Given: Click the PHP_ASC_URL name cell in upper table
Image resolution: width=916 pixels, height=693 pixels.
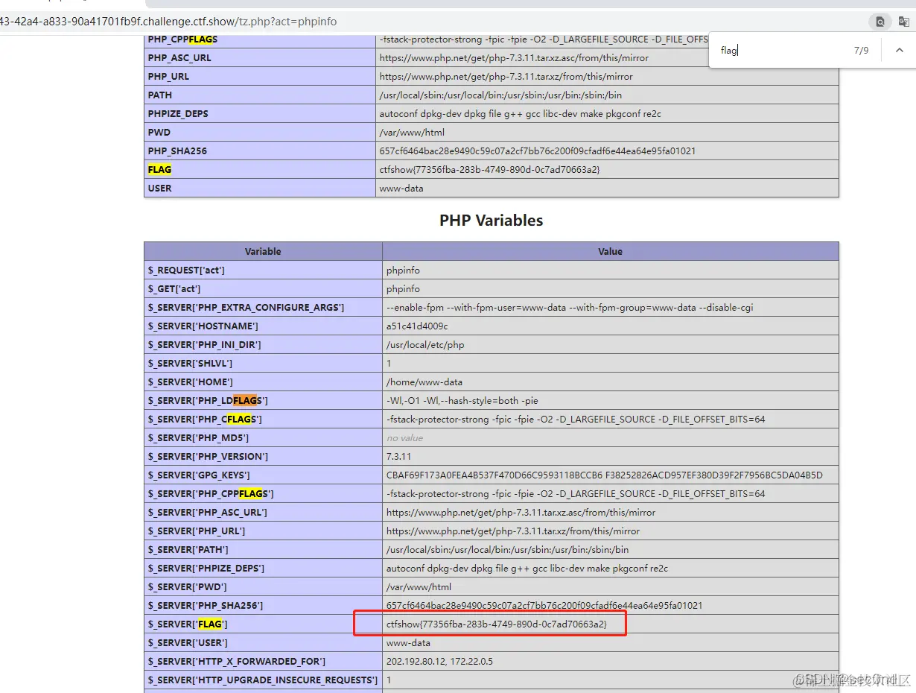Looking at the screenshot, I should pos(260,57).
